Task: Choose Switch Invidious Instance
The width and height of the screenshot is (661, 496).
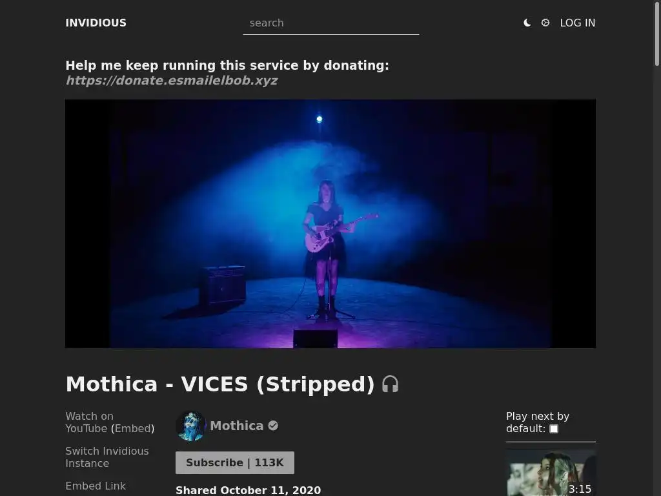Action: [107, 457]
